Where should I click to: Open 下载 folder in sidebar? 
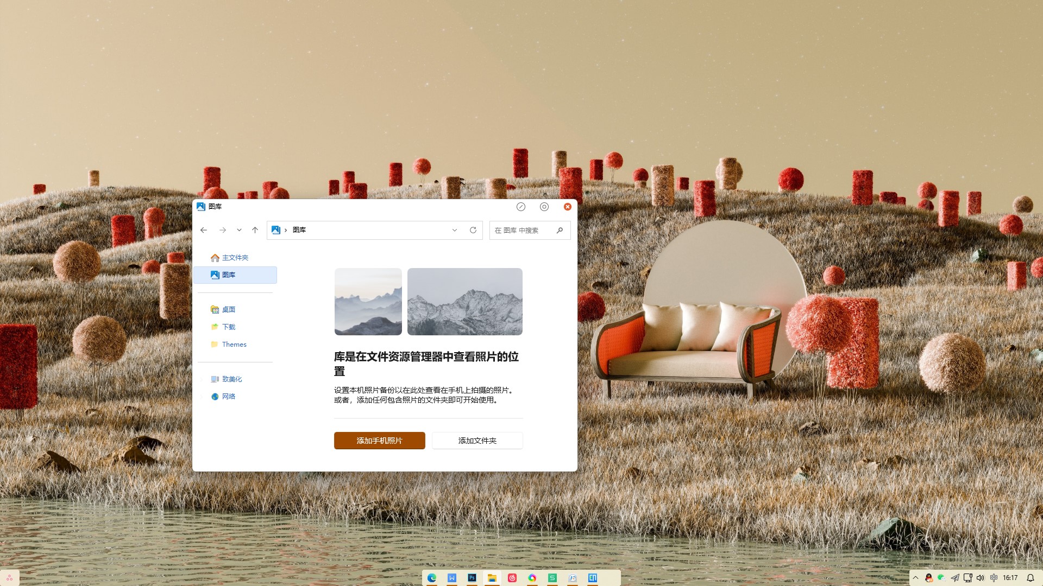pyautogui.click(x=228, y=327)
